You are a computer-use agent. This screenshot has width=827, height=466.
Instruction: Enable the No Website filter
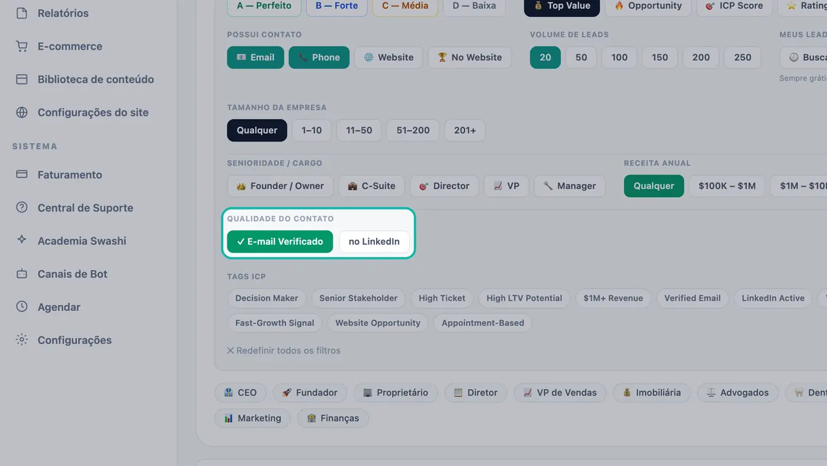(470, 57)
